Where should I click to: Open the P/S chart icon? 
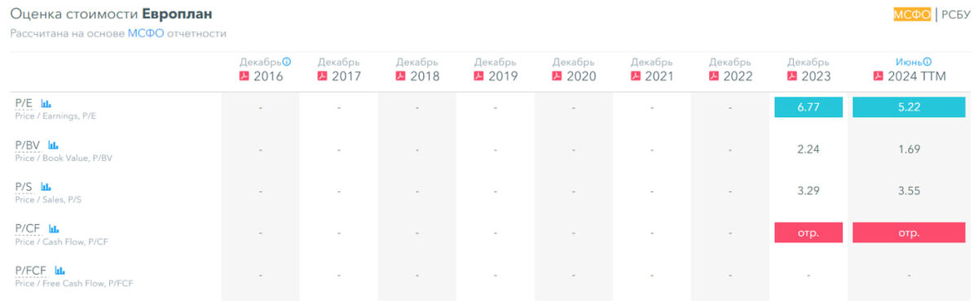[x=46, y=188]
